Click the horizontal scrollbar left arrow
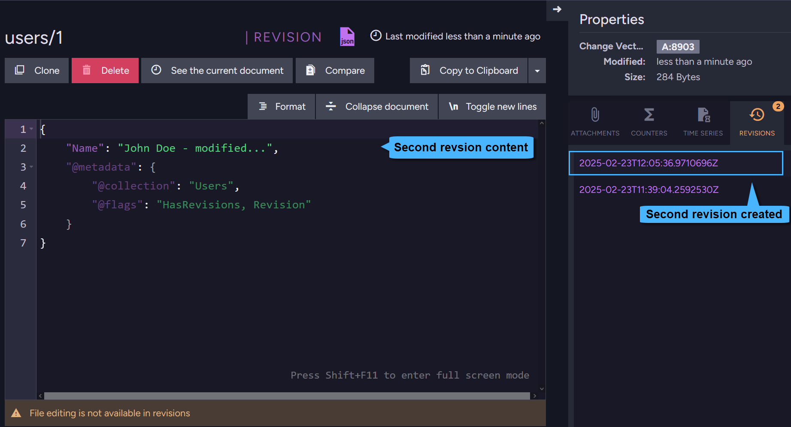The width and height of the screenshot is (791, 427). (x=40, y=396)
